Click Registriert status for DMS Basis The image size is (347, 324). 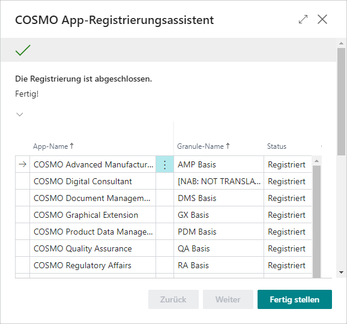(x=288, y=198)
